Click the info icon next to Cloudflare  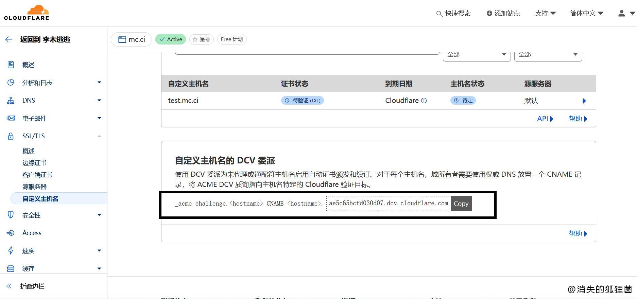pyautogui.click(x=424, y=101)
